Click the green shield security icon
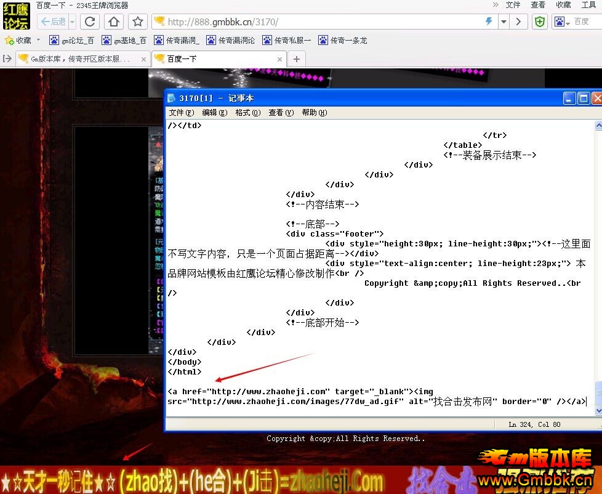This screenshot has height=494, width=602. 540,22
